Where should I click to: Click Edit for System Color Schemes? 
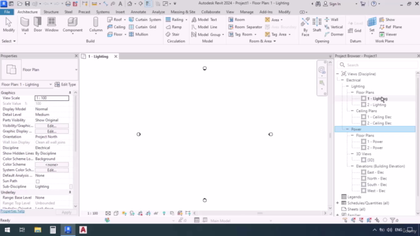(52, 170)
